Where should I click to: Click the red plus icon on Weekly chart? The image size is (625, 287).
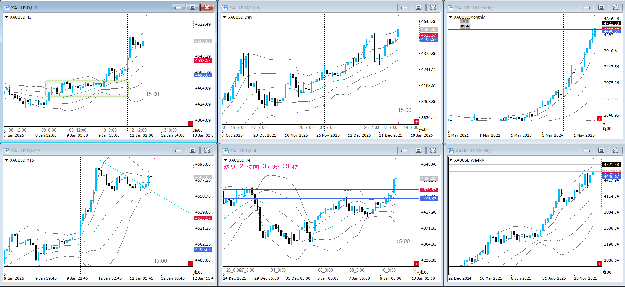[599, 264]
